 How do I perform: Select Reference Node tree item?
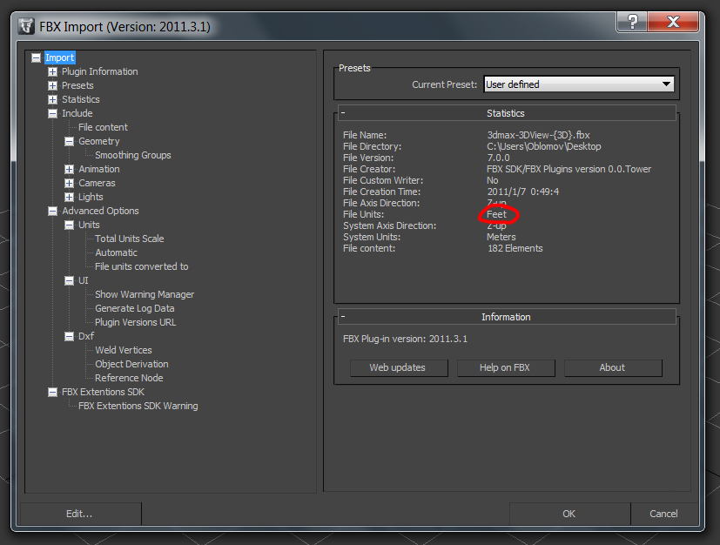[x=129, y=378]
